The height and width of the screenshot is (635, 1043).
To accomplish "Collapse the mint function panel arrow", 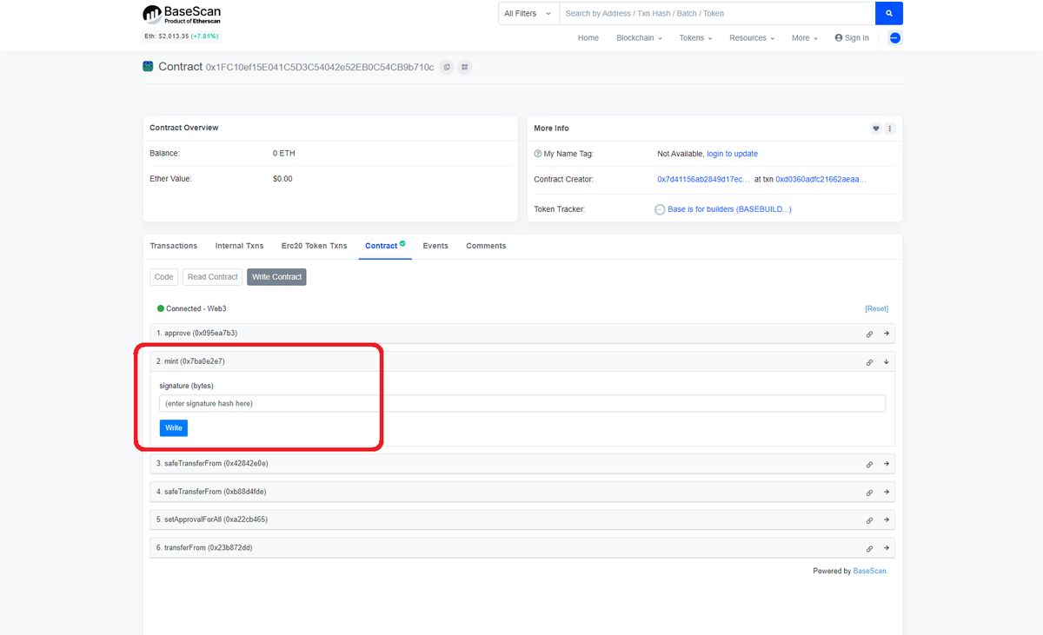I will [x=887, y=360].
